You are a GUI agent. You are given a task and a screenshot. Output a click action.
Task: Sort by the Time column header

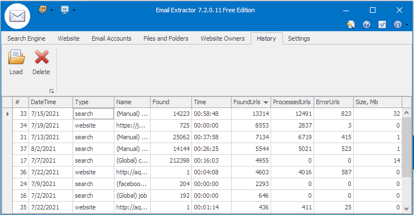[x=211, y=102]
